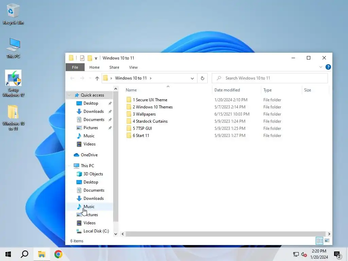This screenshot has height=261, width=348.
Task: Switch to the Share ribbon tab
Action: 114,67
